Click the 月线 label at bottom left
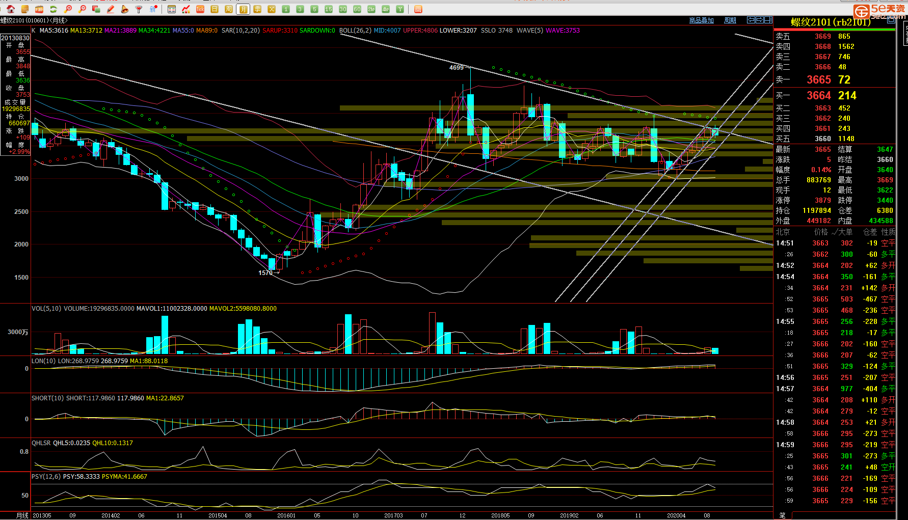The image size is (908, 520). [22, 515]
